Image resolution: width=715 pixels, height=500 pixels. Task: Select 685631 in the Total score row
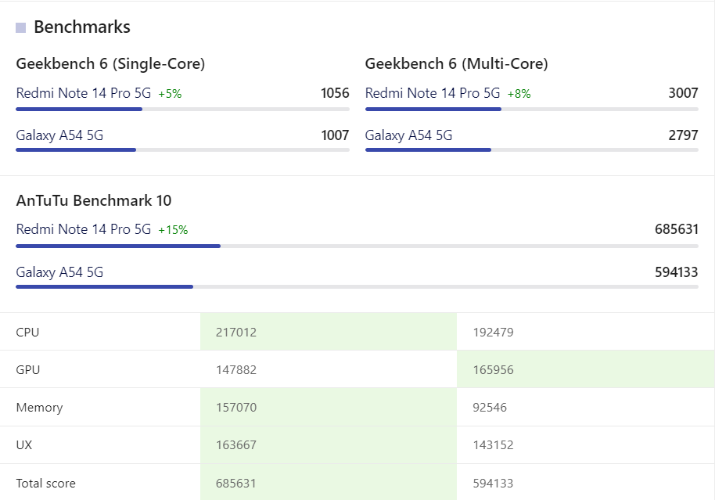(x=236, y=483)
